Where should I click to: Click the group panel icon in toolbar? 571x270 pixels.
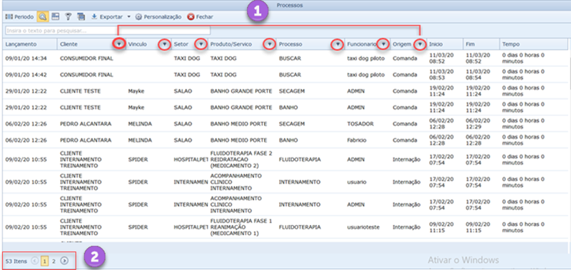point(55,16)
